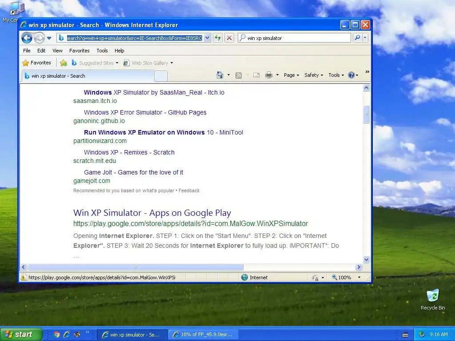Screen dimensions: 455x341
Task: Click the horizontal scrollbar left arrow
Action: point(24,267)
